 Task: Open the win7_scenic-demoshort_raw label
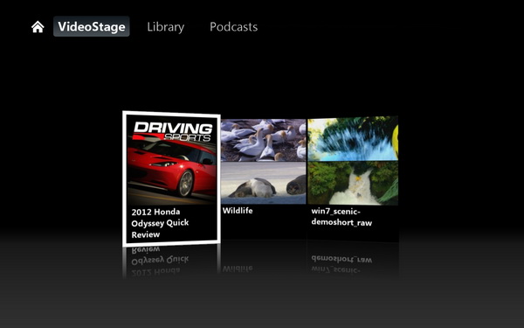click(341, 217)
